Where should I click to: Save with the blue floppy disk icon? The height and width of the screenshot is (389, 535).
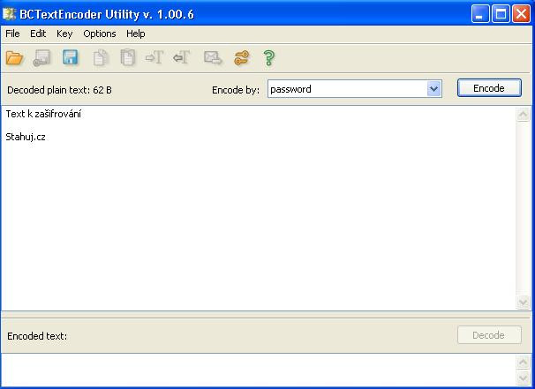71,57
